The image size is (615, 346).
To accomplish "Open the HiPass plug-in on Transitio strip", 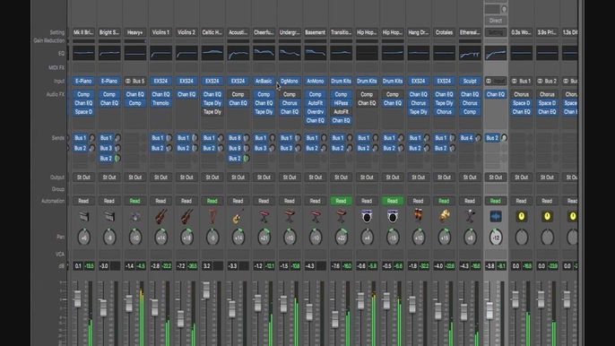I will coord(341,103).
